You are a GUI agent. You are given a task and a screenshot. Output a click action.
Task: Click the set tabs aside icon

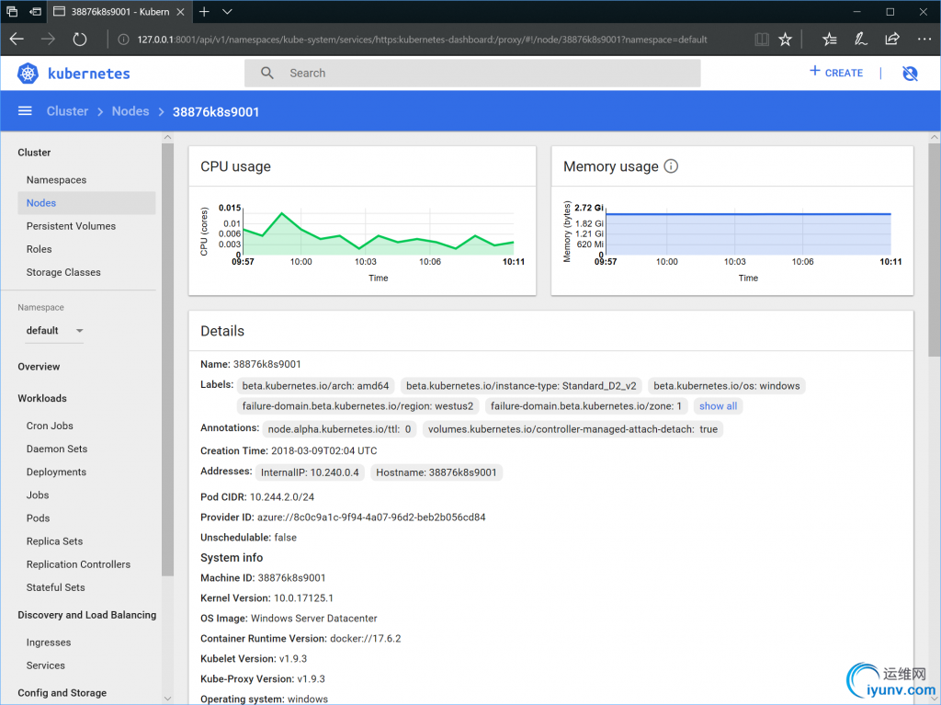tap(36, 11)
